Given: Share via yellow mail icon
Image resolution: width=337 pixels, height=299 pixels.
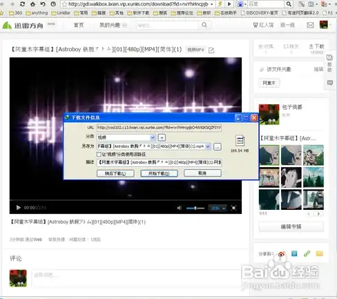Looking at the screenshot, I should [320, 254].
